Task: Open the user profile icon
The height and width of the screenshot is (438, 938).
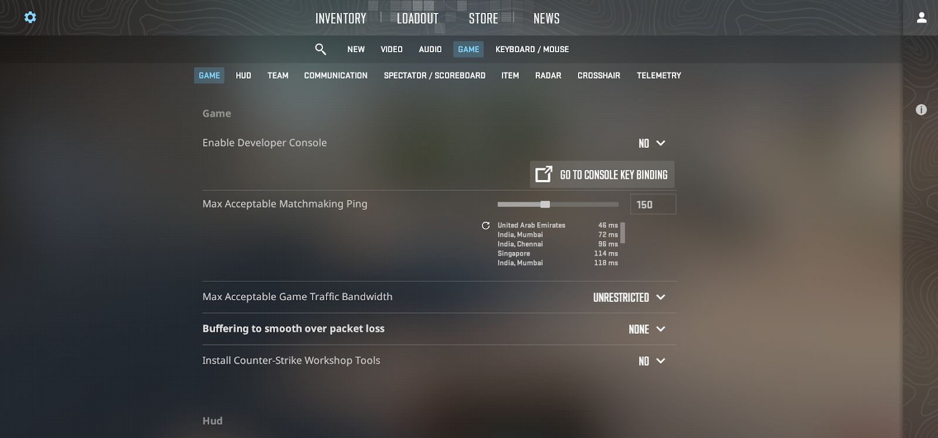Action: click(x=922, y=18)
